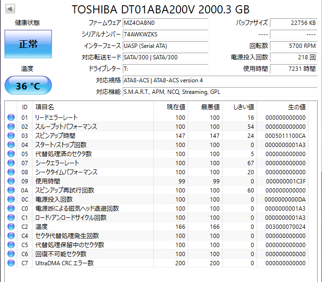322x282 pixels.
Task: Click the status orb for リードエラーレート
Action: pyautogui.click(x=11, y=117)
